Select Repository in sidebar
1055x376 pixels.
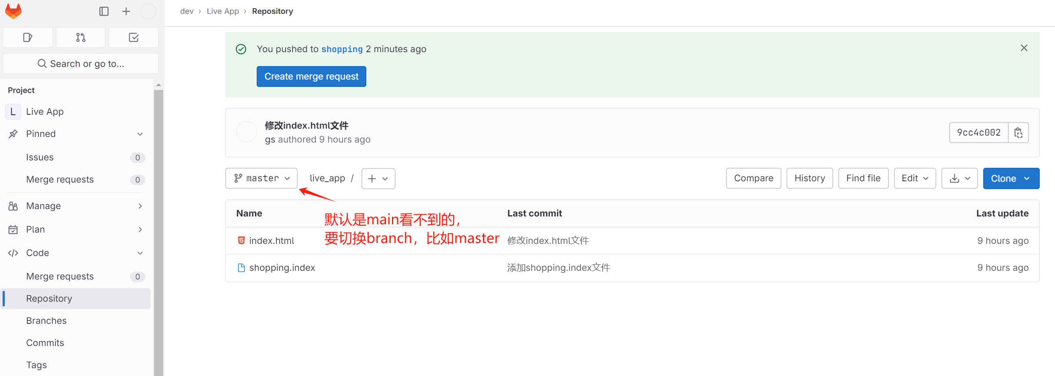(77, 299)
